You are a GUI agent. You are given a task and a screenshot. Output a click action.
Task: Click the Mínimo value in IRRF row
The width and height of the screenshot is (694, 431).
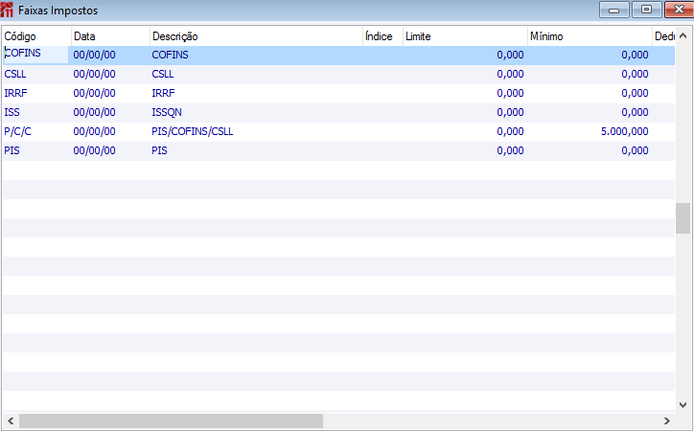pyautogui.click(x=636, y=93)
